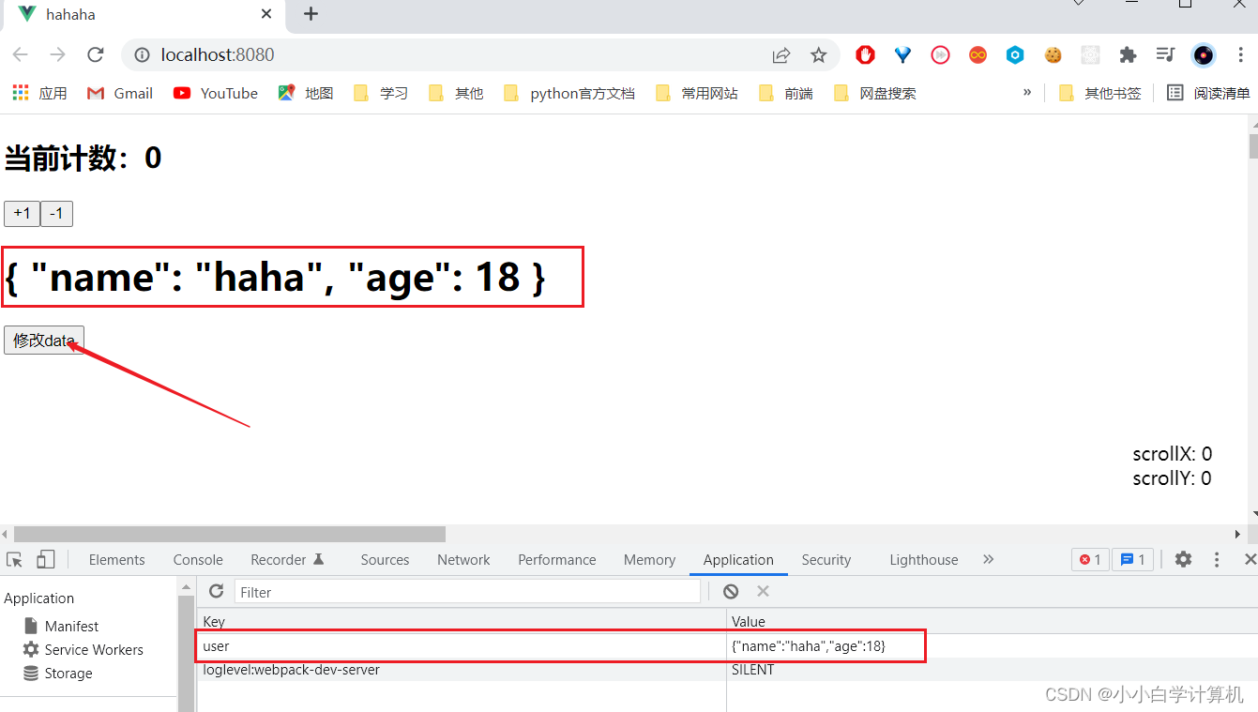This screenshot has height=712, width=1258.
Task: Show the DevTools issues notification badge
Action: tap(1133, 559)
